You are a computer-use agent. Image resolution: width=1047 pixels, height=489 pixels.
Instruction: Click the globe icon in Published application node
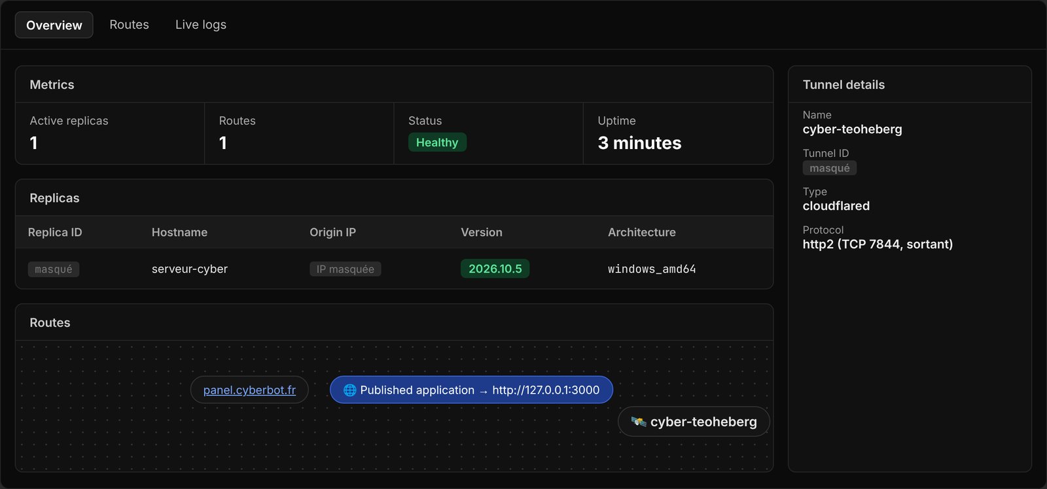[x=350, y=390]
